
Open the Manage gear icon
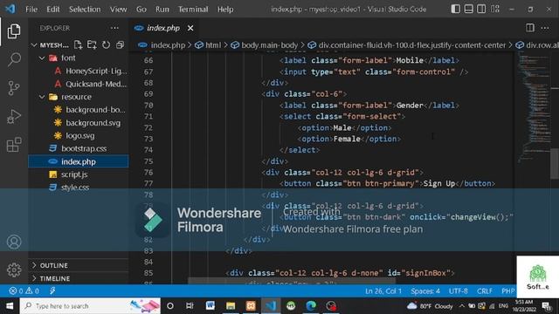tap(14, 270)
